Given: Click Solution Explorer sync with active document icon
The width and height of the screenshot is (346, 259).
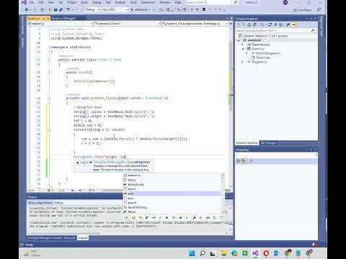Looking at the screenshot, I should pyautogui.click(x=270, y=24).
